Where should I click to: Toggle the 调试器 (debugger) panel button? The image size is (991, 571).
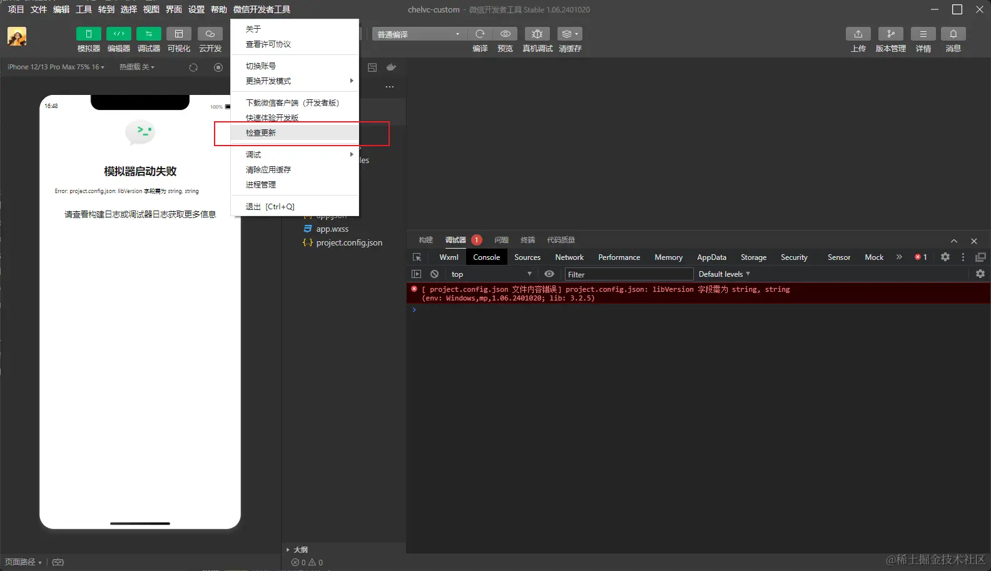(148, 34)
